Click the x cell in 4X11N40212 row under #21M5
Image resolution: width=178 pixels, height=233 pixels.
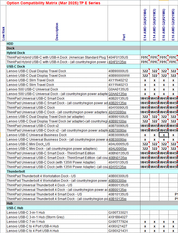point(173,80)
